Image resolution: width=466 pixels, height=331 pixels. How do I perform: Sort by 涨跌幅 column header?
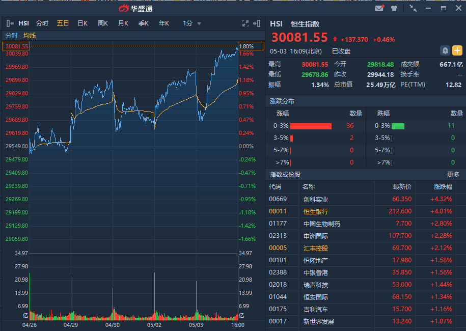coord(443,186)
